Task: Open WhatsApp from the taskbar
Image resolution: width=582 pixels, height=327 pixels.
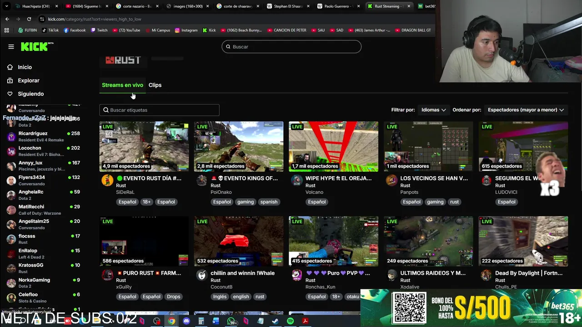Action: (x=231, y=321)
